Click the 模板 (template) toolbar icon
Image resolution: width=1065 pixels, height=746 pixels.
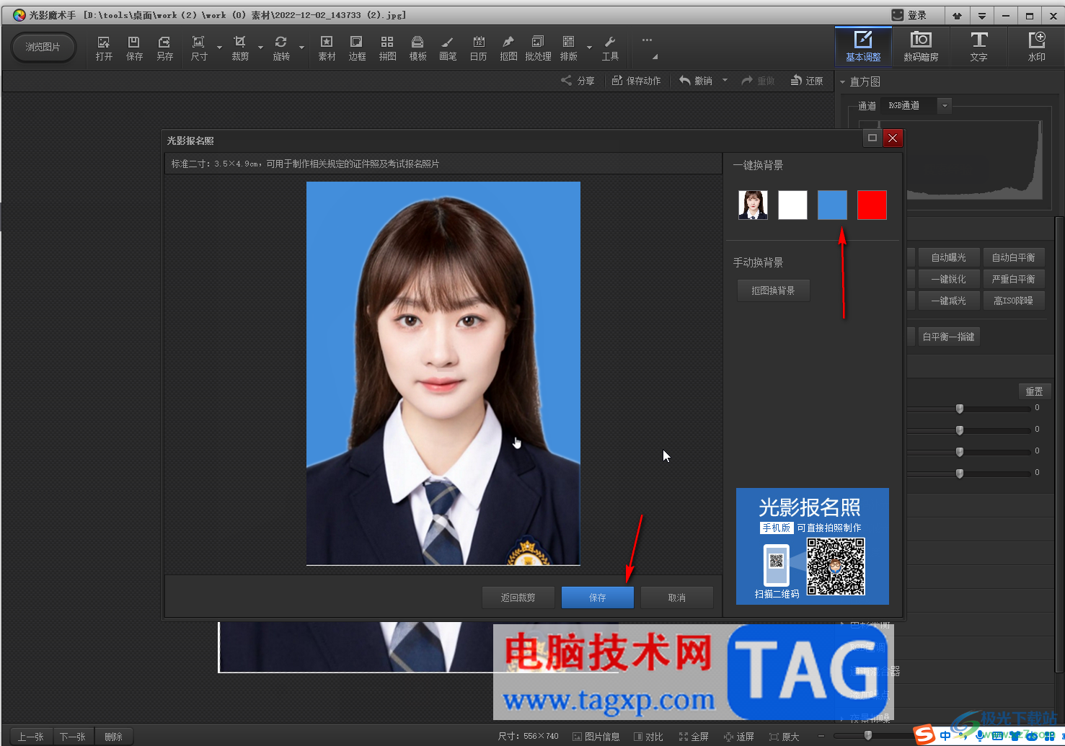click(417, 48)
